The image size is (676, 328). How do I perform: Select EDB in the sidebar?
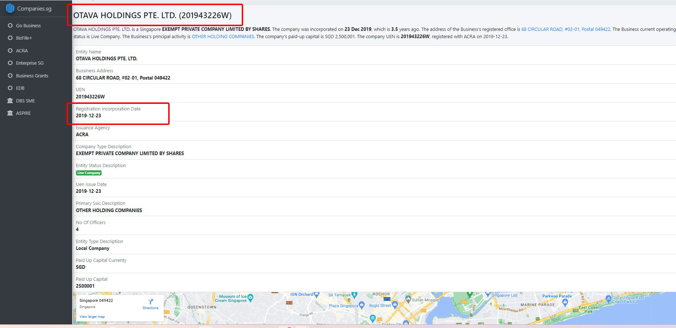coord(20,88)
